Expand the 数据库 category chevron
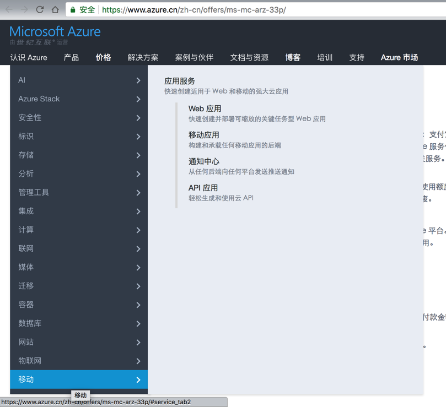 138,324
